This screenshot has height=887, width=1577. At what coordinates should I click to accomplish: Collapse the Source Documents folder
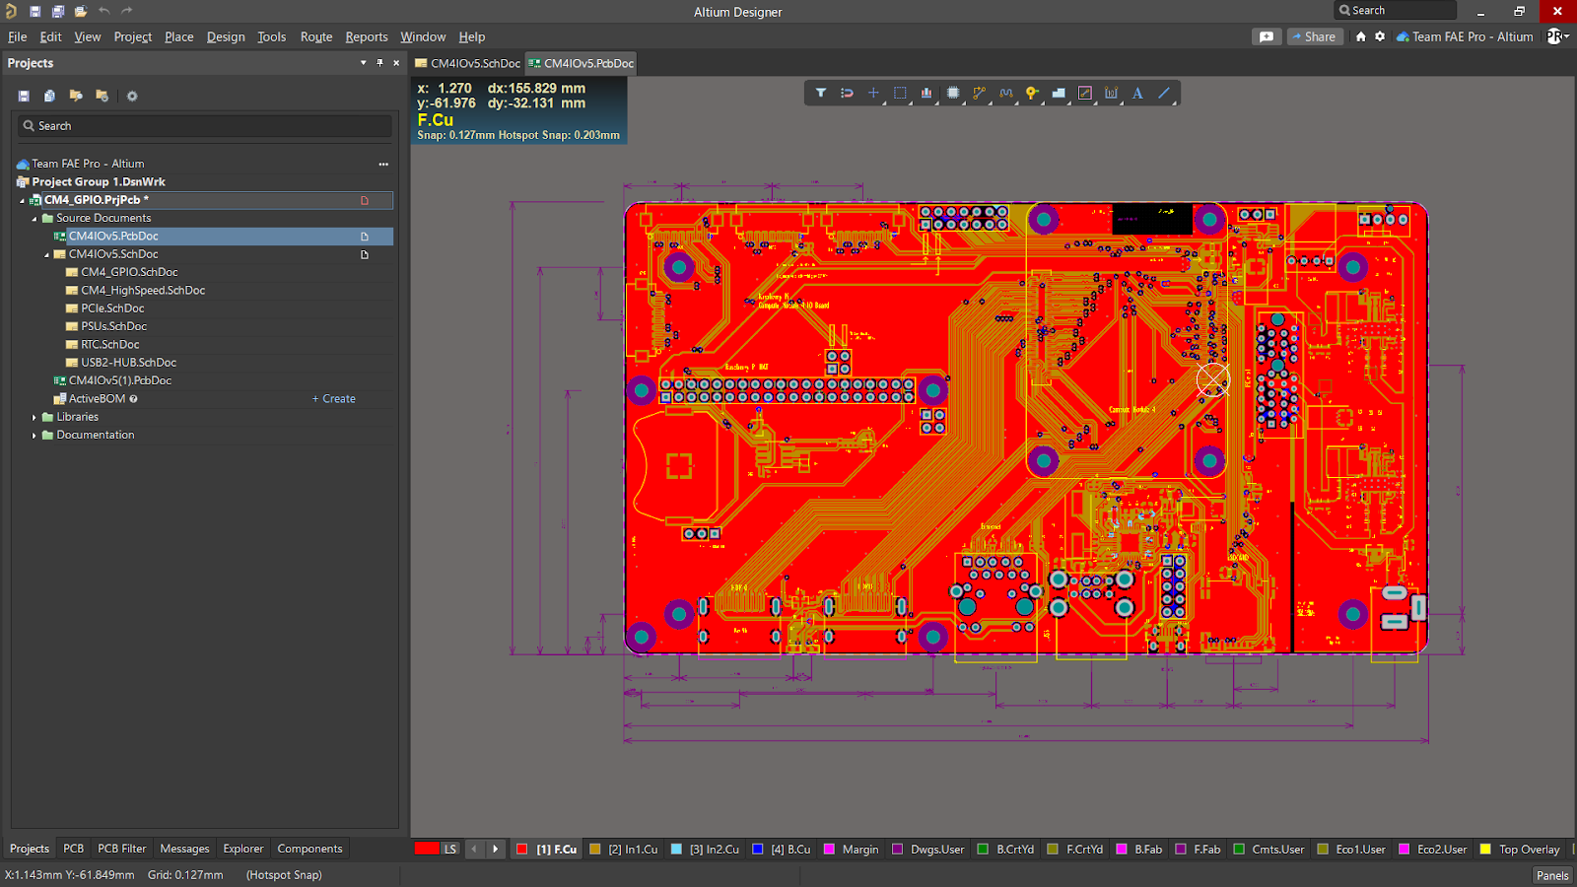[x=34, y=219]
